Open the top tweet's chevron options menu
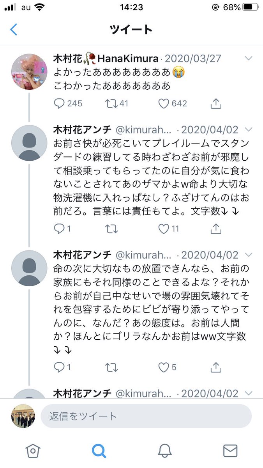Image resolution: width=263 pixels, height=468 pixels. pyautogui.click(x=248, y=58)
